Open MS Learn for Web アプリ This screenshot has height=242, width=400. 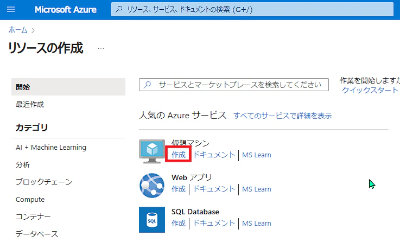(257, 189)
